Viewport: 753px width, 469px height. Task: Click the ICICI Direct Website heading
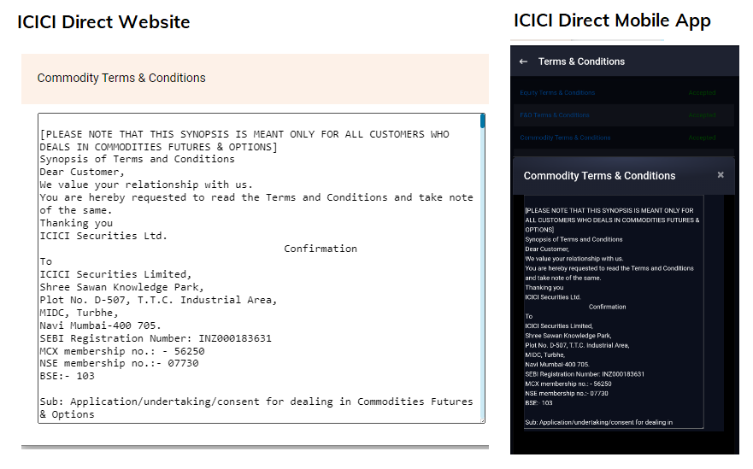pyautogui.click(x=103, y=21)
